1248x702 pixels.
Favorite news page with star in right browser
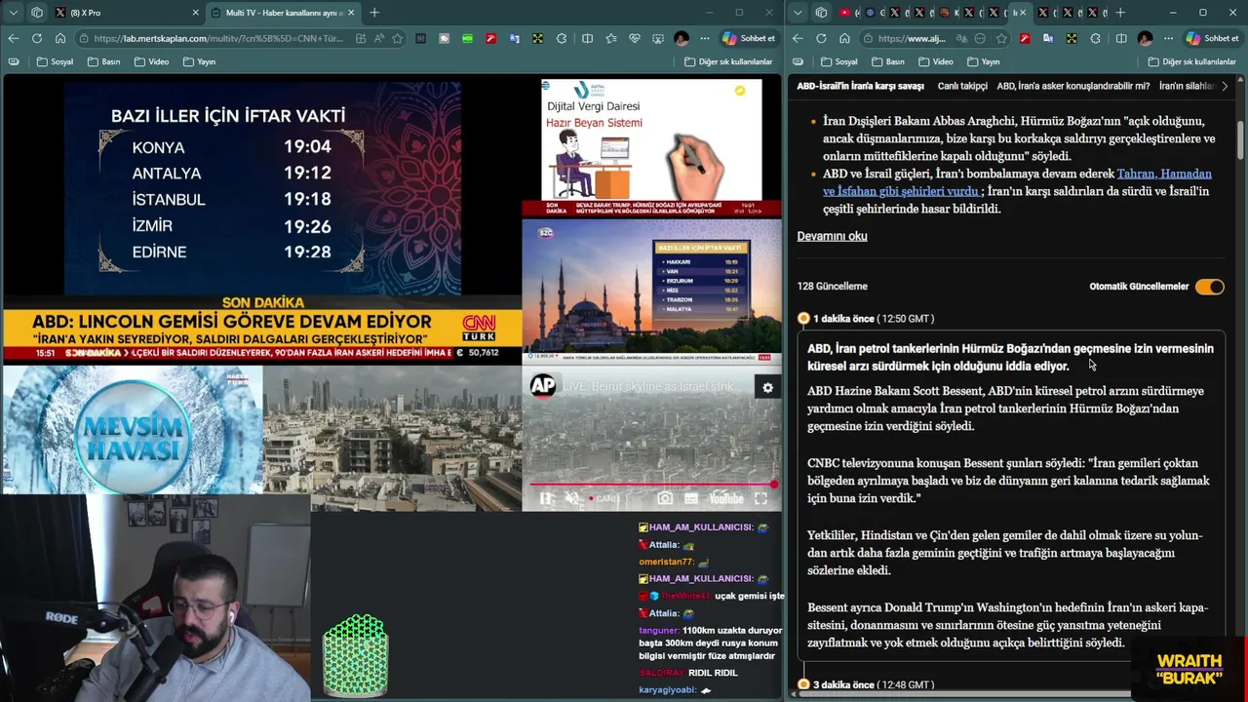(x=1002, y=38)
